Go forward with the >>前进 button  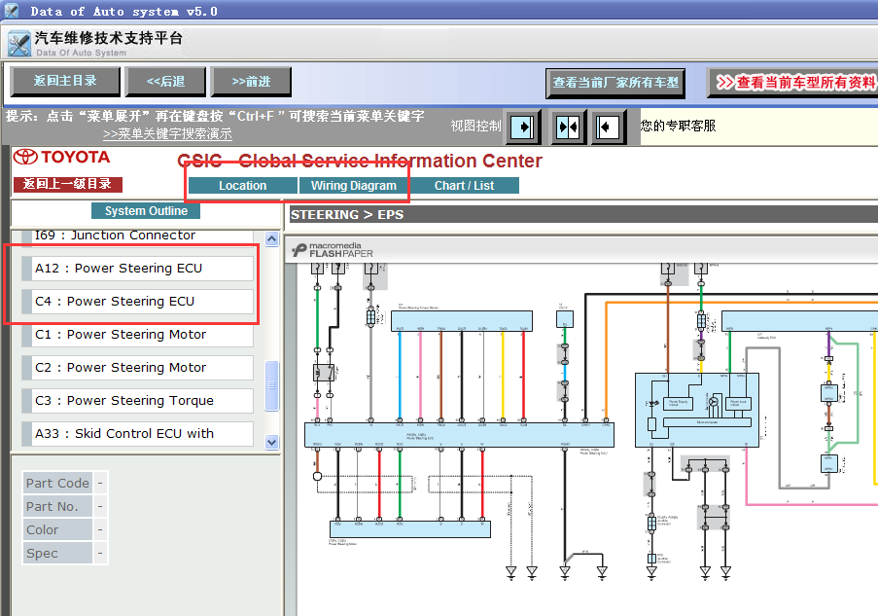click(x=251, y=82)
